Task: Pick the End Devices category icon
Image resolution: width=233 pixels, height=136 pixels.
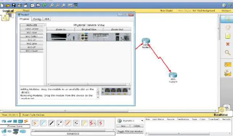Action: tap(4, 131)
